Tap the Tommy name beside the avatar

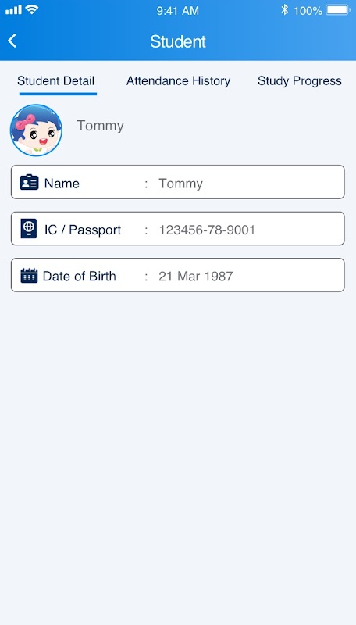101,126
